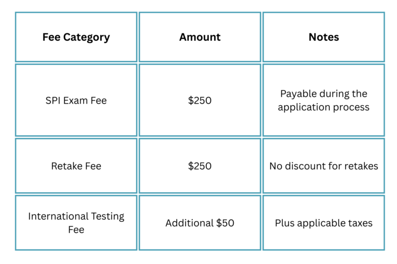Select the $250 amount for SPI Exam Fee
The width and height of the screenshot is (397, 264).
(200, 101)
